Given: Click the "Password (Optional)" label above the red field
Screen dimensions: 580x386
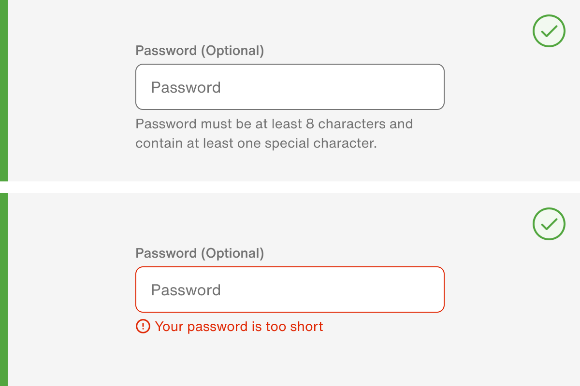Looking at the screenshot, I should [200, 253].
